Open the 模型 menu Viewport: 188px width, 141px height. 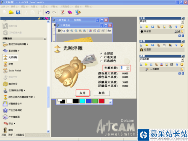coord(24,6)
